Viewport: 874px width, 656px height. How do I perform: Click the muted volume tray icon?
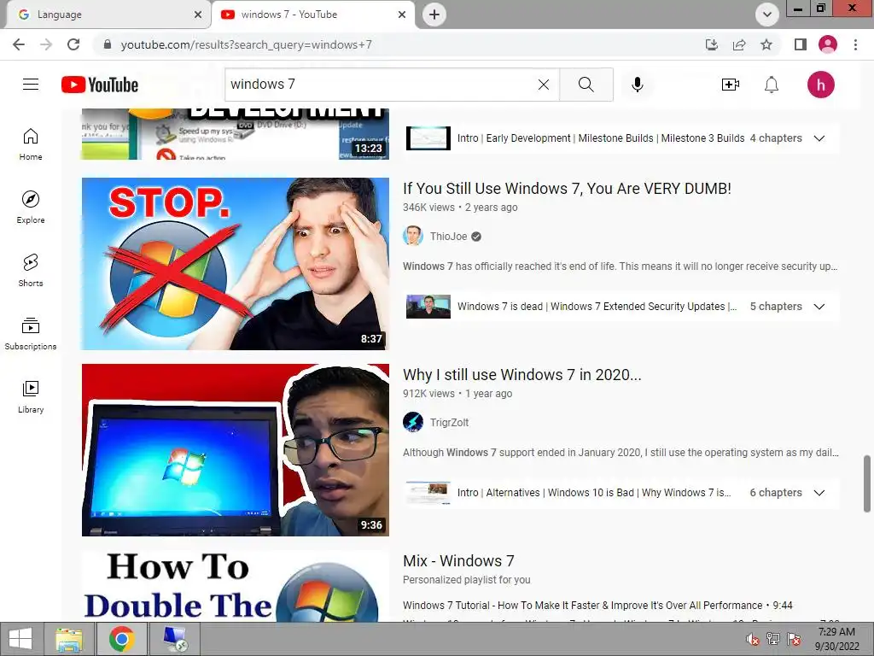tap(753, 639)
